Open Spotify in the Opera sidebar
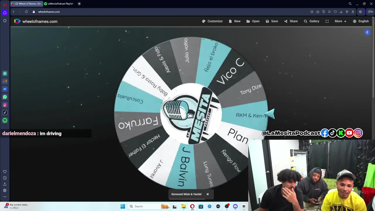The width and height of the screenshot is (375, 211). point(5,120)
